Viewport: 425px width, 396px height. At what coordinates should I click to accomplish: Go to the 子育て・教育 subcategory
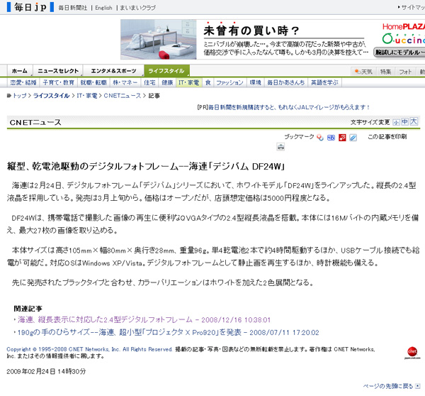59,82
